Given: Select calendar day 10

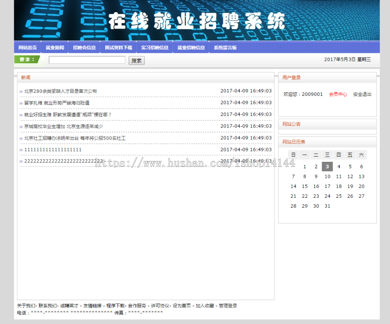Looking at the screenshot, I should (327, 177).
